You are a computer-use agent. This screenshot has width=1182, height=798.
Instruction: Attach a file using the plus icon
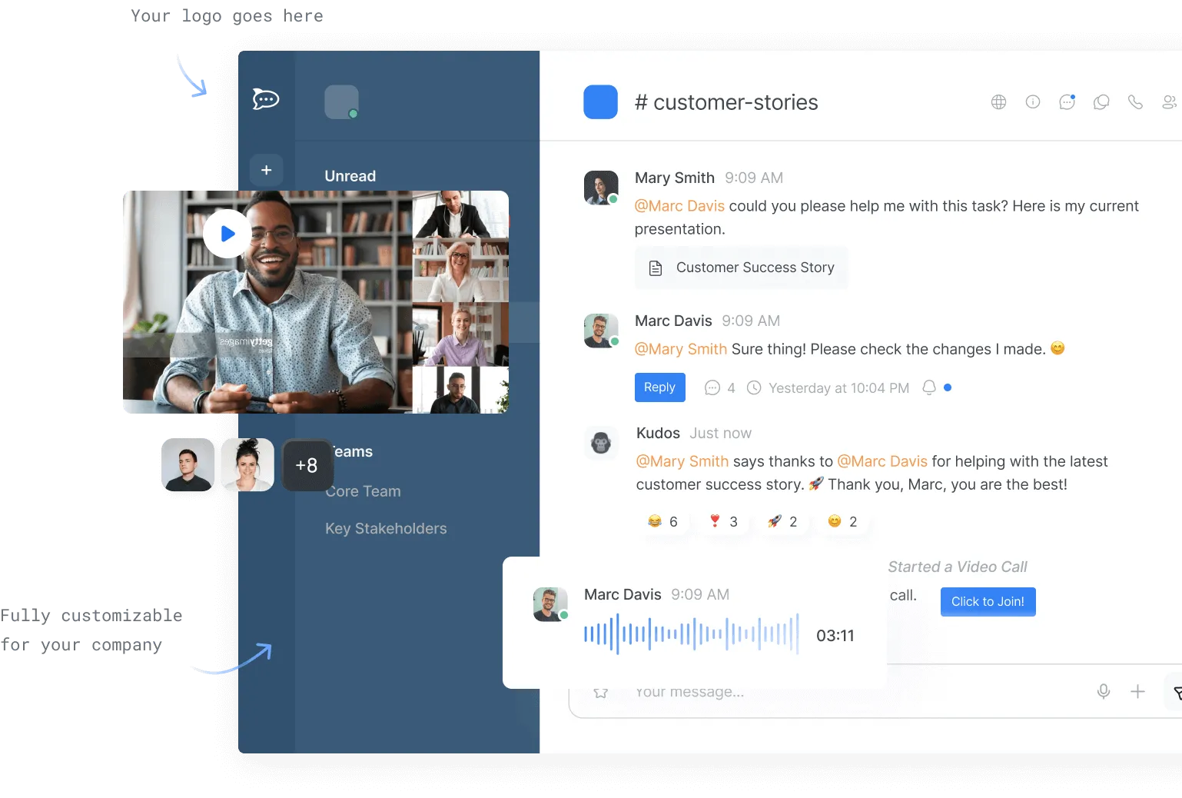(x=1137, y=691)
